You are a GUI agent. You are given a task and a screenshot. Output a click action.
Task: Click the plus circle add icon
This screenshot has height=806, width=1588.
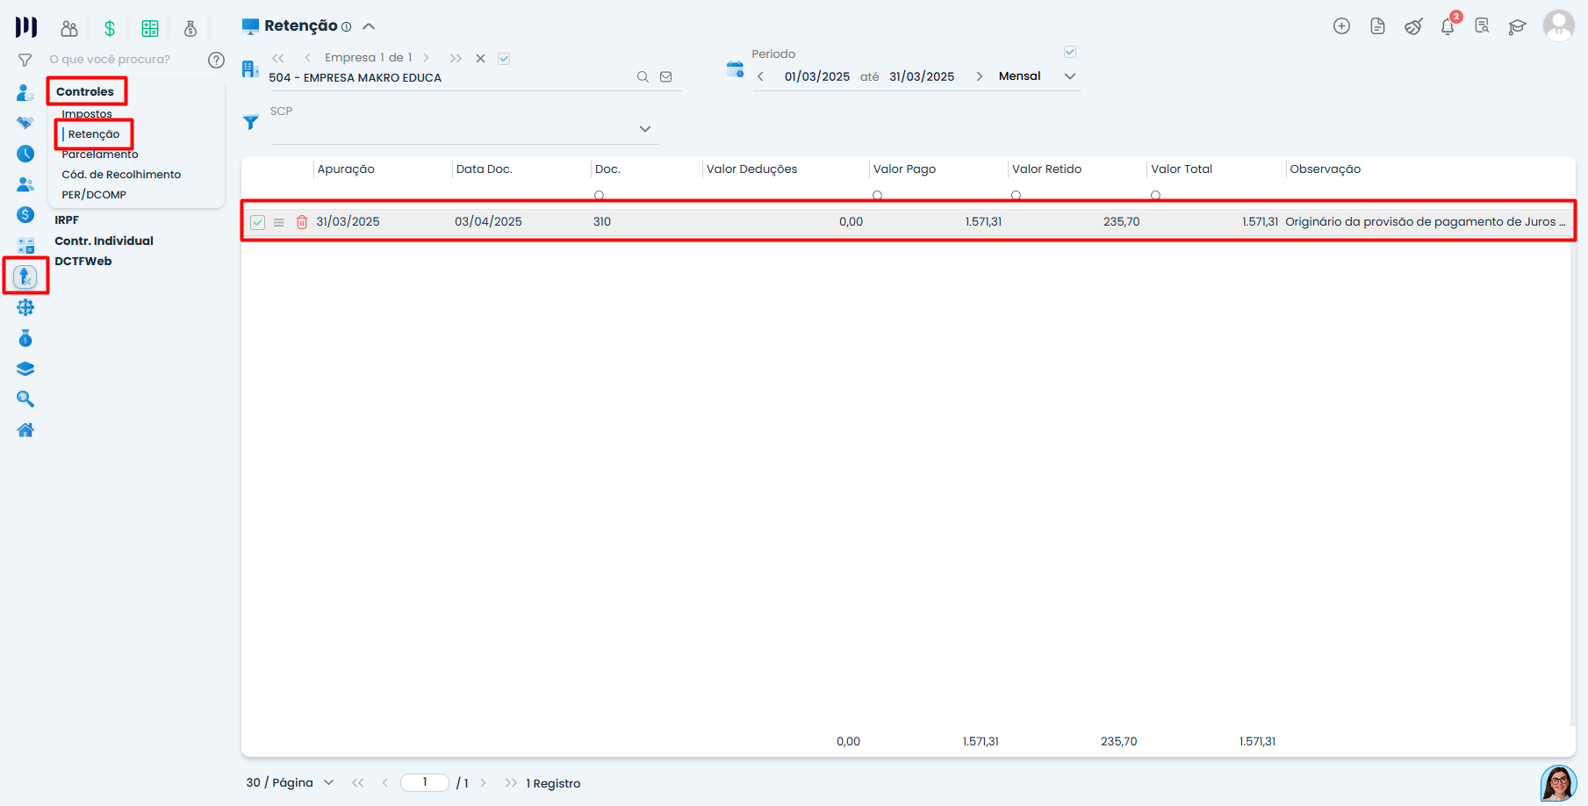1341,26
